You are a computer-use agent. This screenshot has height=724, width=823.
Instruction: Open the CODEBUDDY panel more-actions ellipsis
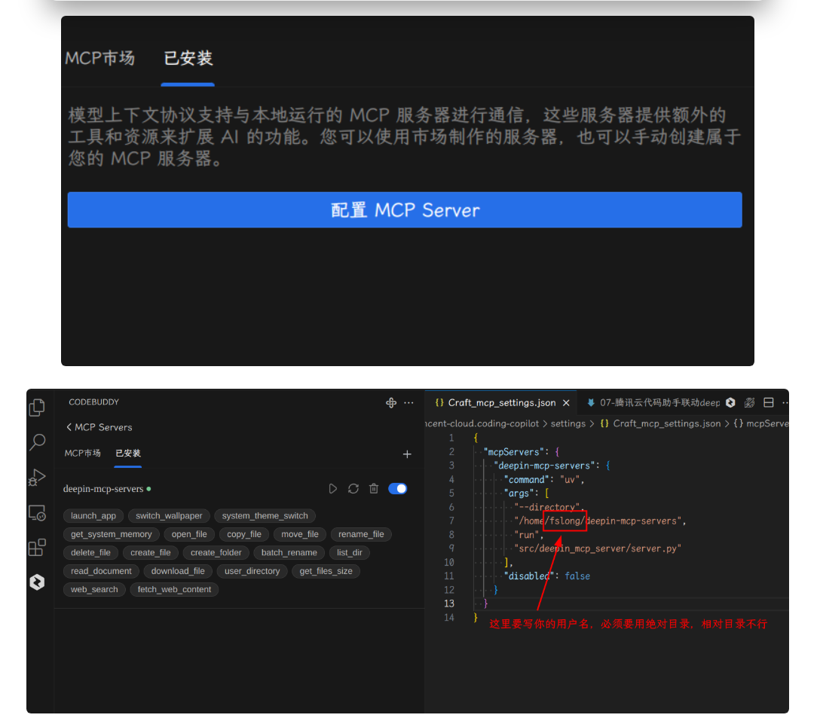point(409,402)
